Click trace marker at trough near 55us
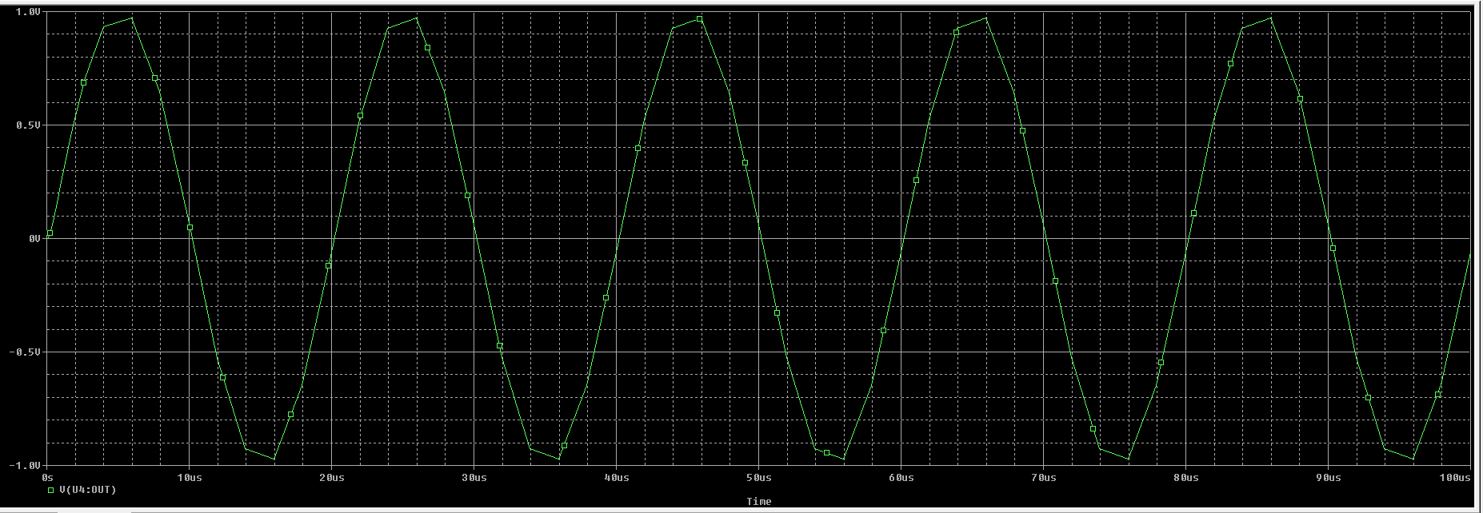 [826, 453]
